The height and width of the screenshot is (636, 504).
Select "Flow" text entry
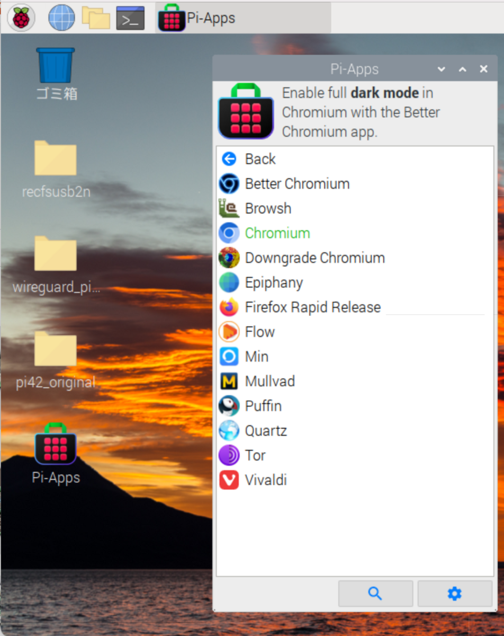click(x=259, y=332)
